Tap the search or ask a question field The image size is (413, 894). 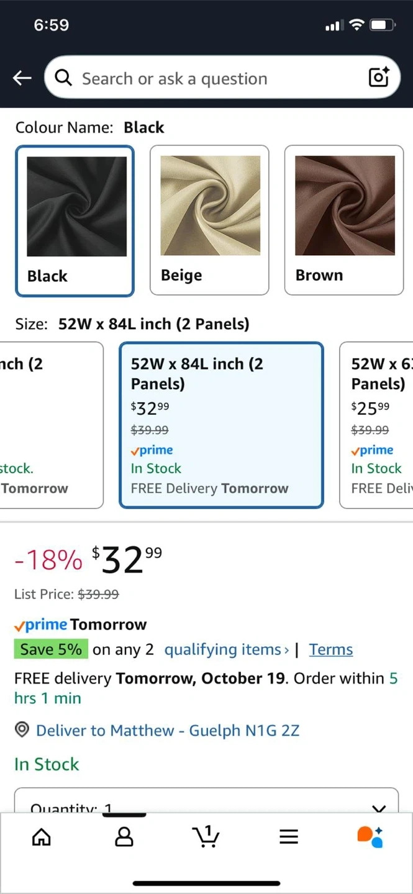click(x=217, y=78)
